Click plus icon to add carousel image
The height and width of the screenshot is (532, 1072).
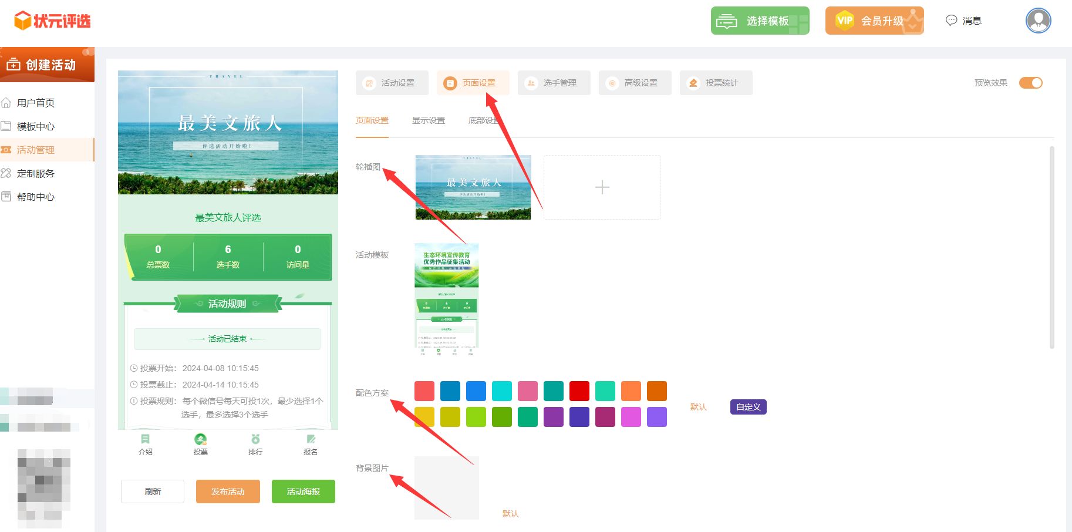pyautogui.click(x=602, y=187)
